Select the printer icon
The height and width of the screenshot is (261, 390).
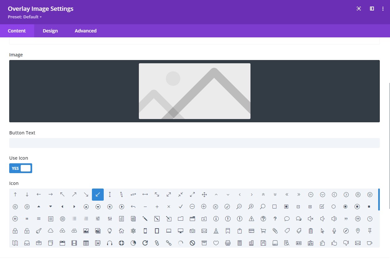point(228,243)
